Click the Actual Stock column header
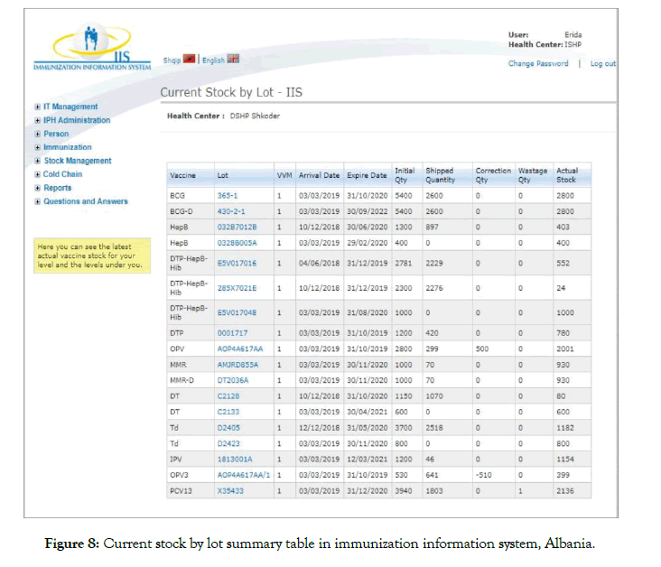 tap(567, 175)
